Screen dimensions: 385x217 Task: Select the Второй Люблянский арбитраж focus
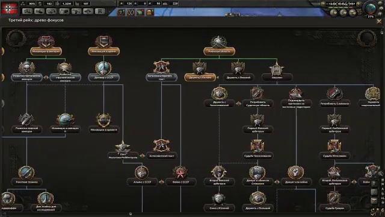click(x=334, y=182)
